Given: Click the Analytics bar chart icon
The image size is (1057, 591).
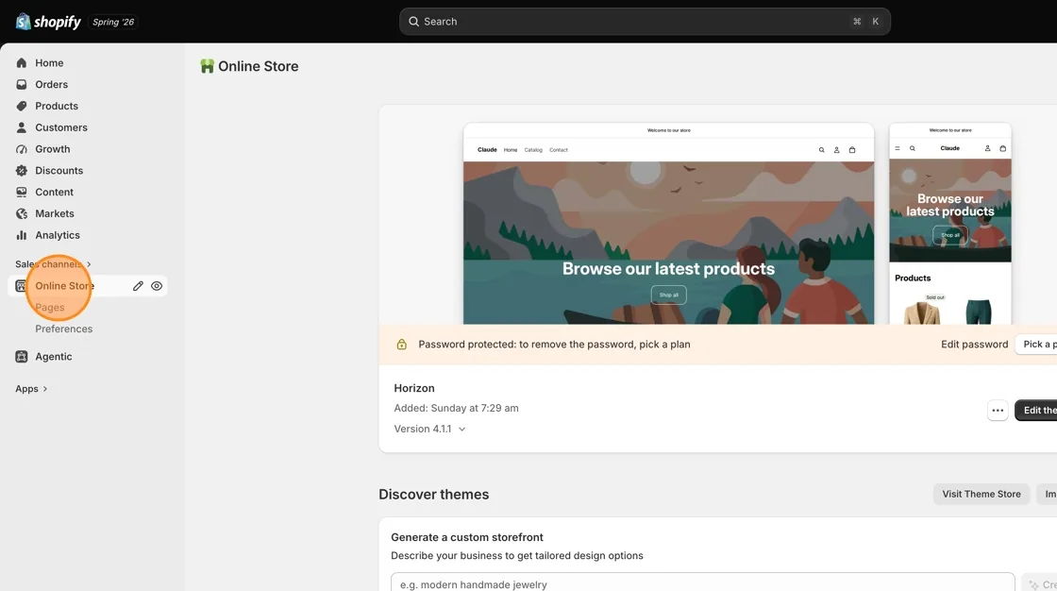Looking at the screenshot, I should click(22, 235).
